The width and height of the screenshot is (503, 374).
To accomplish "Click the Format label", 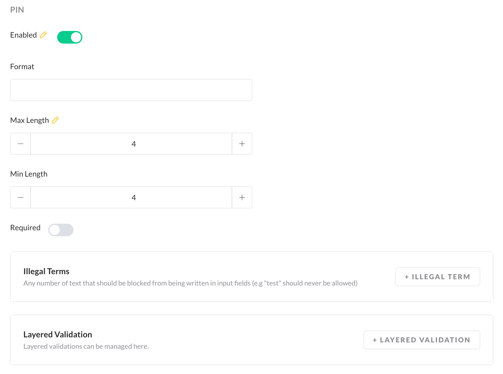I will coord(22,67).
